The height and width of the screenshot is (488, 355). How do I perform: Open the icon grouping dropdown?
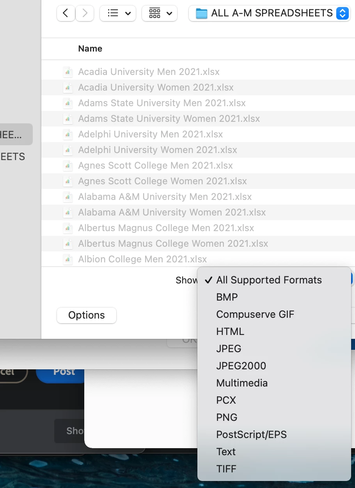click(160, 13)
